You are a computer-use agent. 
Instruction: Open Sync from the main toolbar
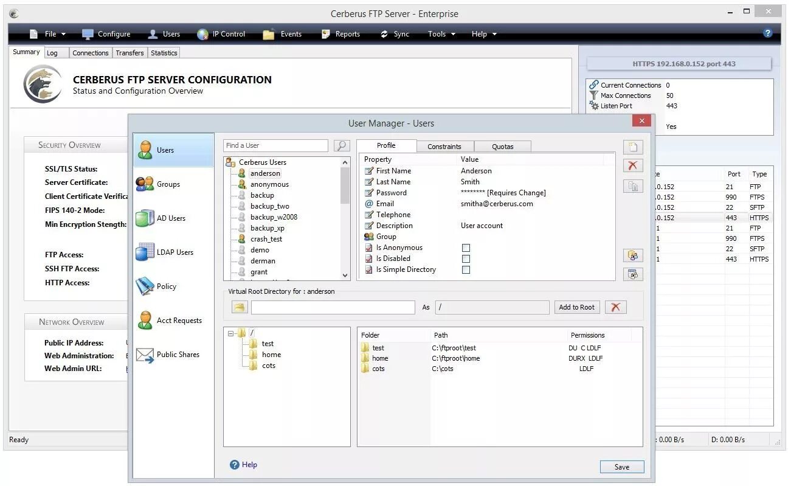(394, 34)
